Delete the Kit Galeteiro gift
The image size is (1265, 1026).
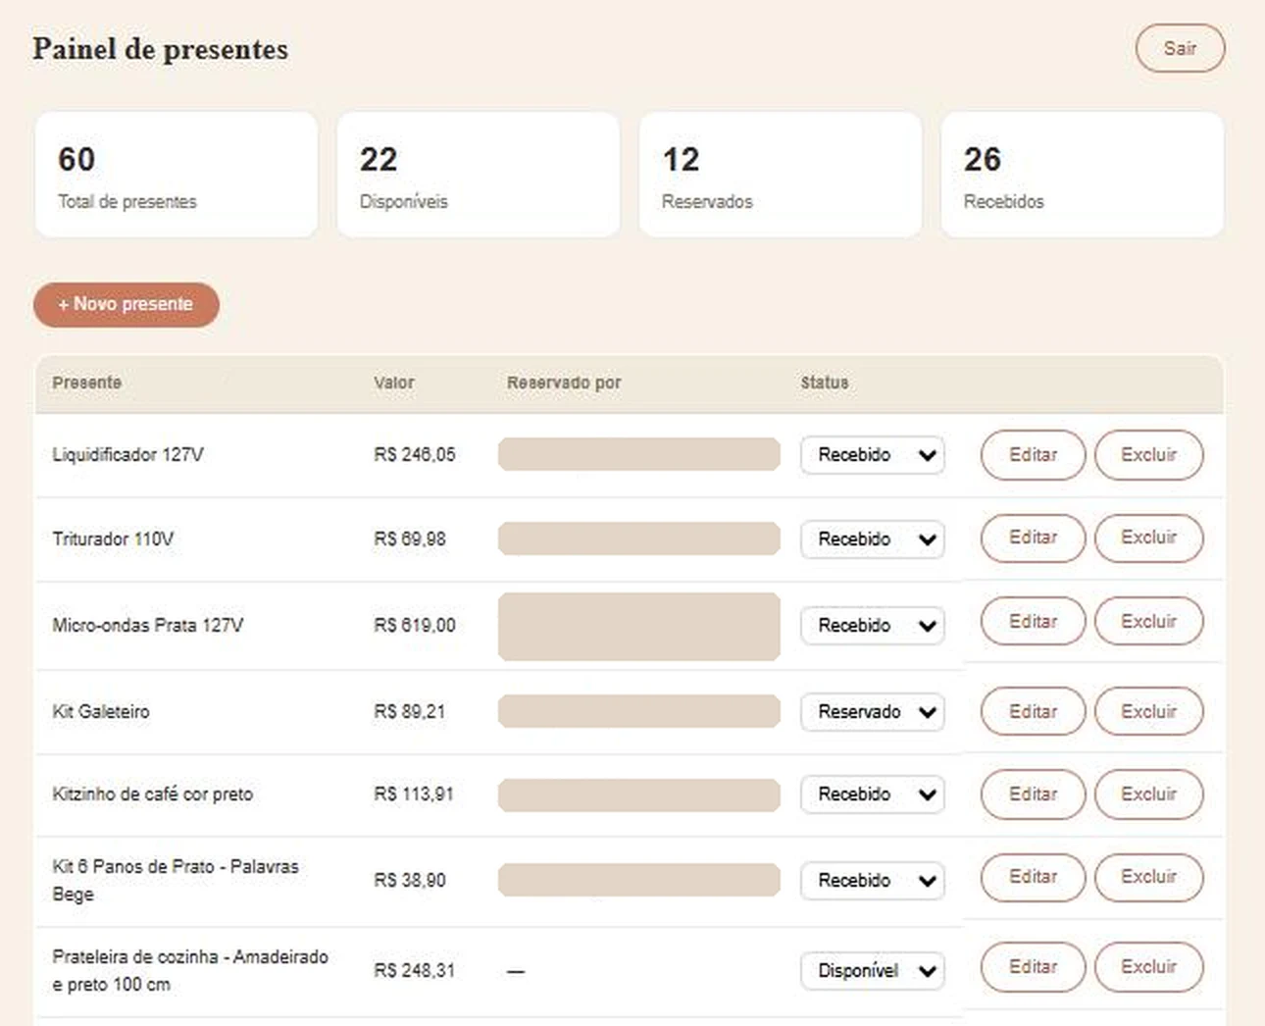click(x=1148, y=712)
